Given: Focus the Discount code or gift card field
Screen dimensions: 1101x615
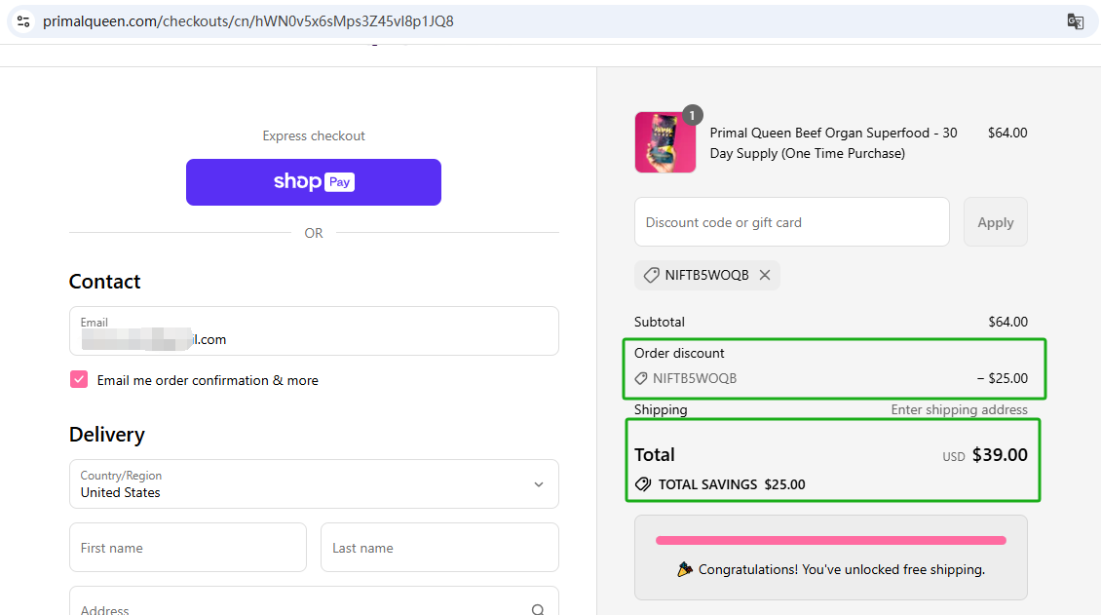Looking at the screenshot, I should [792, 222].
